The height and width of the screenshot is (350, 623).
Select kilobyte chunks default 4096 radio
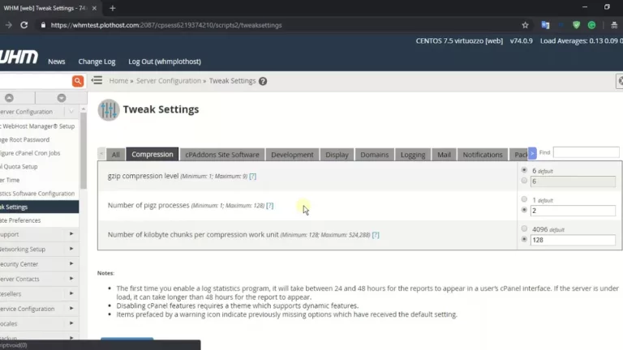524,228
